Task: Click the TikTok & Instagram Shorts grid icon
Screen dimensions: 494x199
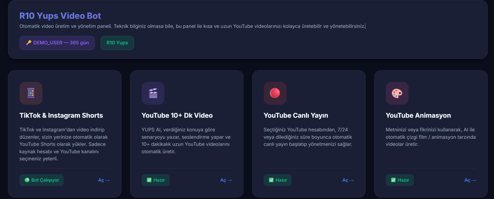Action: click(x=31, y=93)
